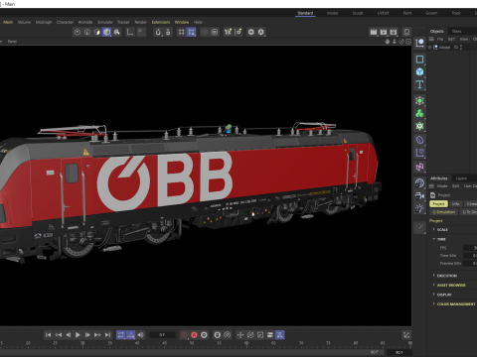477x357 pixels.
Task: Open the Mesh menu
Action: [x=8, y=22]
